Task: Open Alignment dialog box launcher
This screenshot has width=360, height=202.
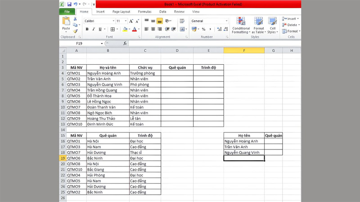Action: [x=186, y=37]
